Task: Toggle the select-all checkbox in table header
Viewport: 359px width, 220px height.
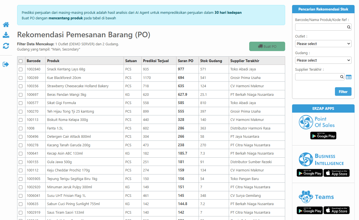Action: [21, 61]
